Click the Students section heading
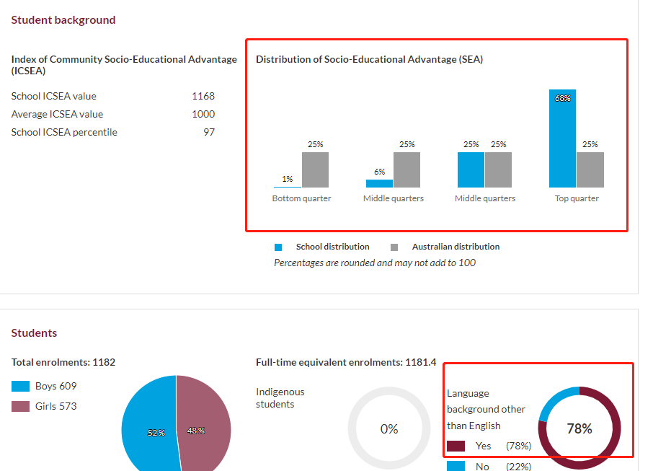 (34, 333)
